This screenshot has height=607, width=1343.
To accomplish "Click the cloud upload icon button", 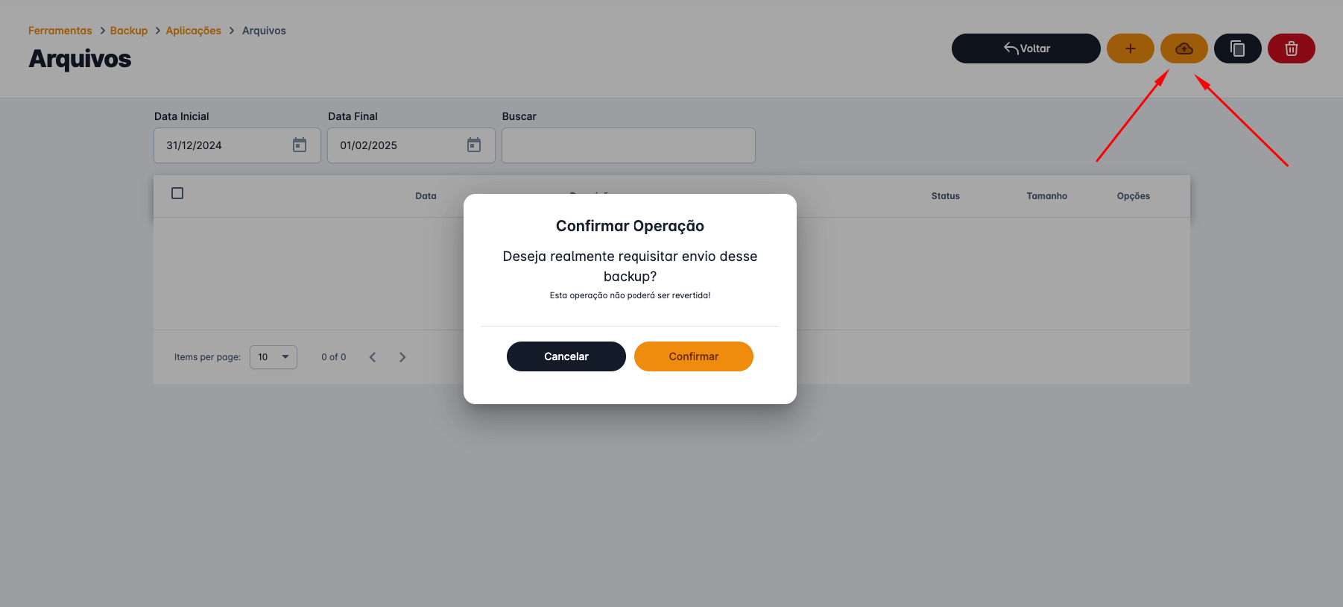I will [1184, 48].
